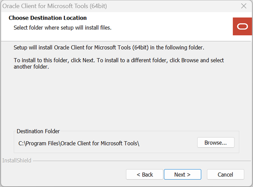Select the Choose Destination Location heading
The image size is (253, 187).
[x=48, y=18]
